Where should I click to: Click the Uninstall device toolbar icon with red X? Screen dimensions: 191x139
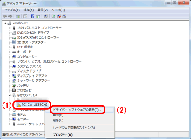59,16
